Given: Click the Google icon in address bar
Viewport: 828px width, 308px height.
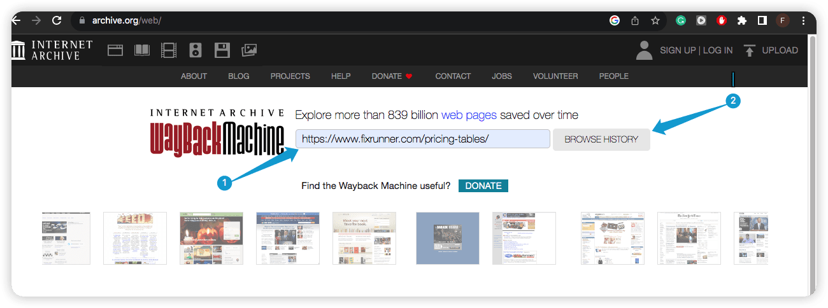Looking at the screenshot, I should tap(615, 20).
